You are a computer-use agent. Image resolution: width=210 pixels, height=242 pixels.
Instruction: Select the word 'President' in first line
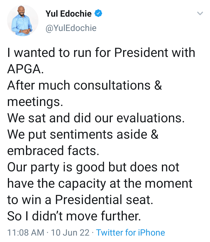click(x=141, y=53)
